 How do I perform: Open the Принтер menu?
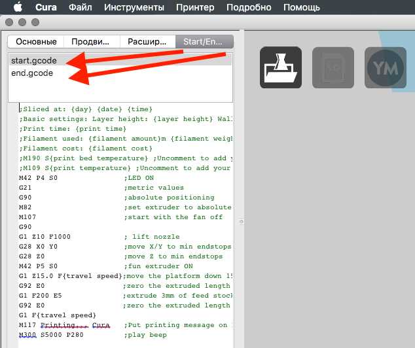pos(195,7)
